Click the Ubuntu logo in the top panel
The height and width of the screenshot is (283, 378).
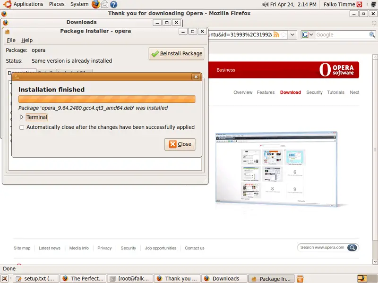click(7, 4)
